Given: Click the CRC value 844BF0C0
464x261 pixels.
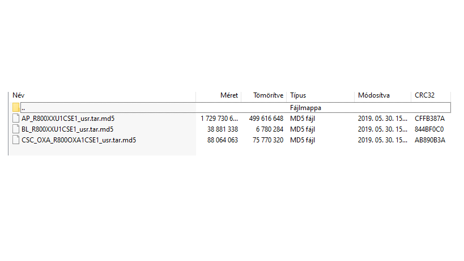Looking at the screenshot, I should pyautogui.click(x=429, y=129).
